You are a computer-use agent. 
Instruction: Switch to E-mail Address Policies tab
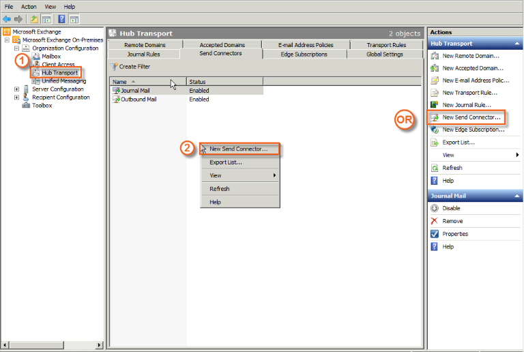306,45
